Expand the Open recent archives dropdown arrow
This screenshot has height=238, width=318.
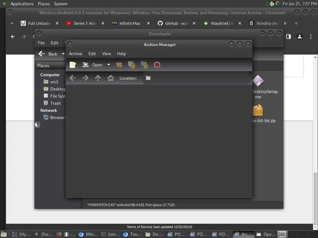[109, 65]
